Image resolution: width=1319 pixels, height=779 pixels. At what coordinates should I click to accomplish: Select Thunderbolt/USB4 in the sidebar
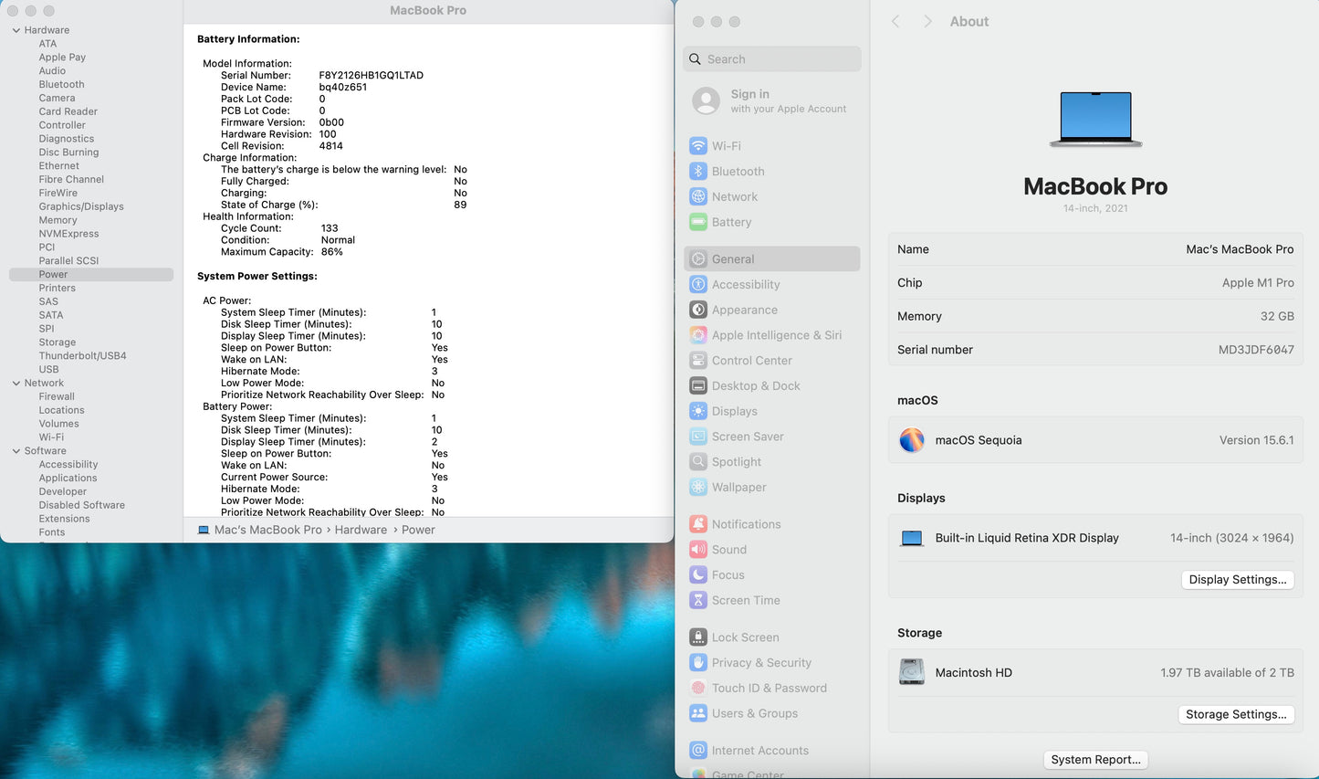pyautogui.click(x=82, y=356)
